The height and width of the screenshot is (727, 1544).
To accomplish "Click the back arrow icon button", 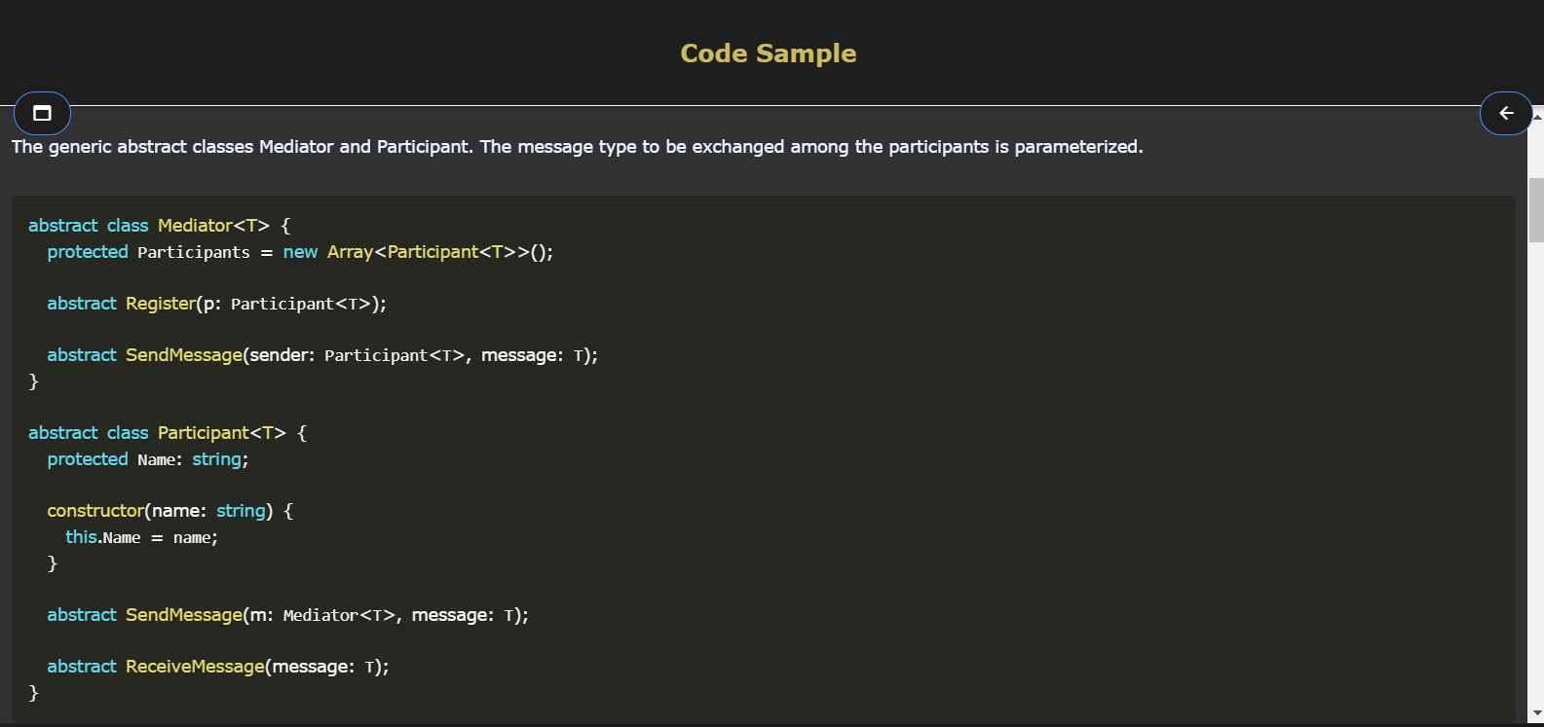I will [1506, 113].
